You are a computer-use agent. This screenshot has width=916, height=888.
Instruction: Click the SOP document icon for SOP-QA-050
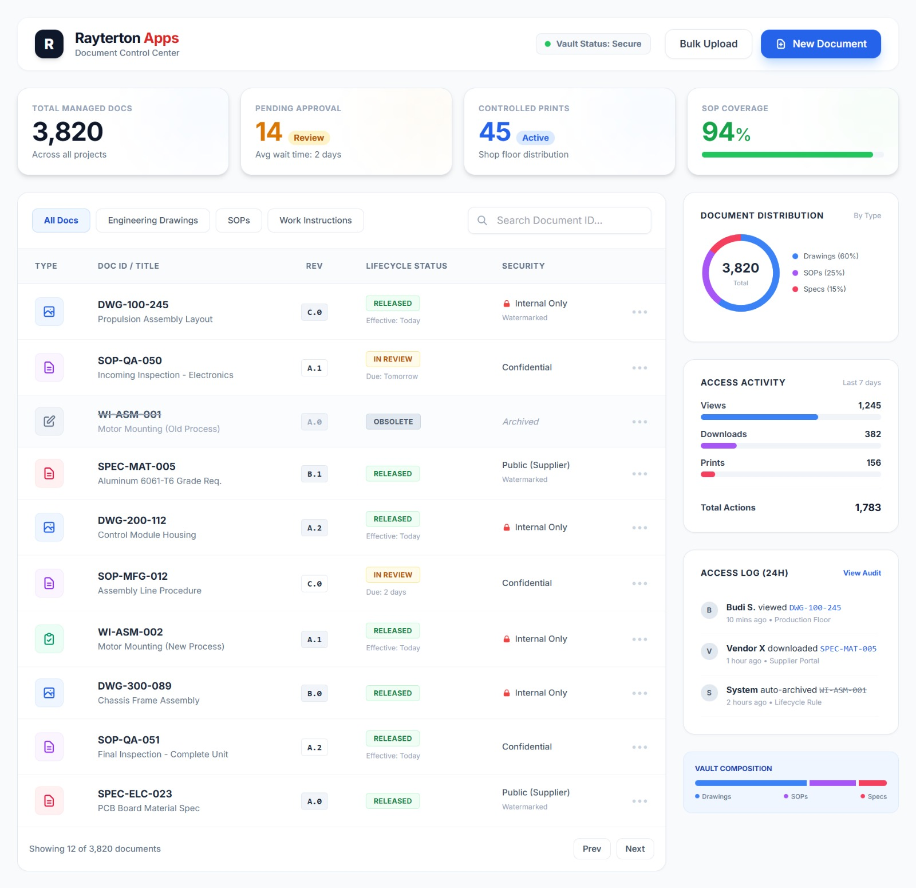coord(49,367)
